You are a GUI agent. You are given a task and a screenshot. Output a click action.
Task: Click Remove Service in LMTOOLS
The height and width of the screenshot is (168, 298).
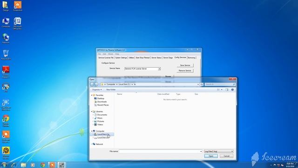(x=185, y=70)
